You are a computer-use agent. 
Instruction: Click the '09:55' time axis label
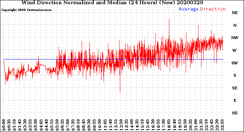94,125
